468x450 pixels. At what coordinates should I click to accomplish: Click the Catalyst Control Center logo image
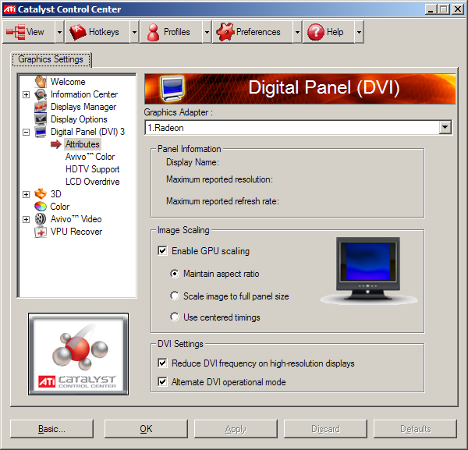pyautogui.click(x=77, y=353)
